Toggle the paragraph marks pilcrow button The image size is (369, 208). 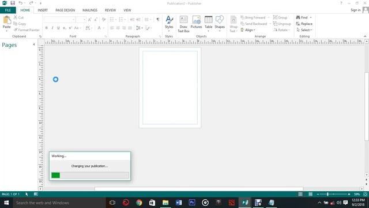pyautogui.click(x=158, y=20)
